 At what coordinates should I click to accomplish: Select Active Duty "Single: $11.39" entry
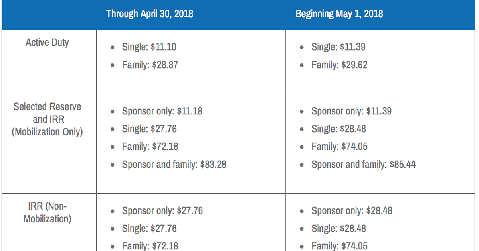click(338, 47)
